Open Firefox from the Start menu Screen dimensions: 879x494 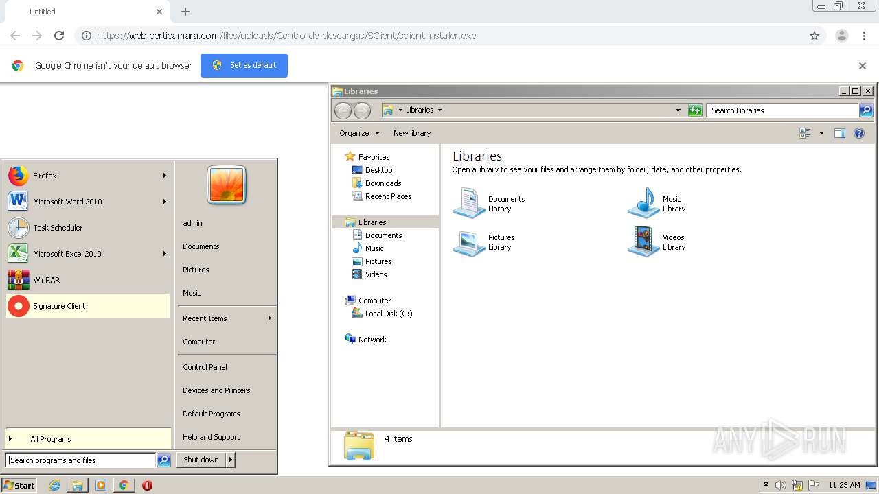click(x=88, y=176)
